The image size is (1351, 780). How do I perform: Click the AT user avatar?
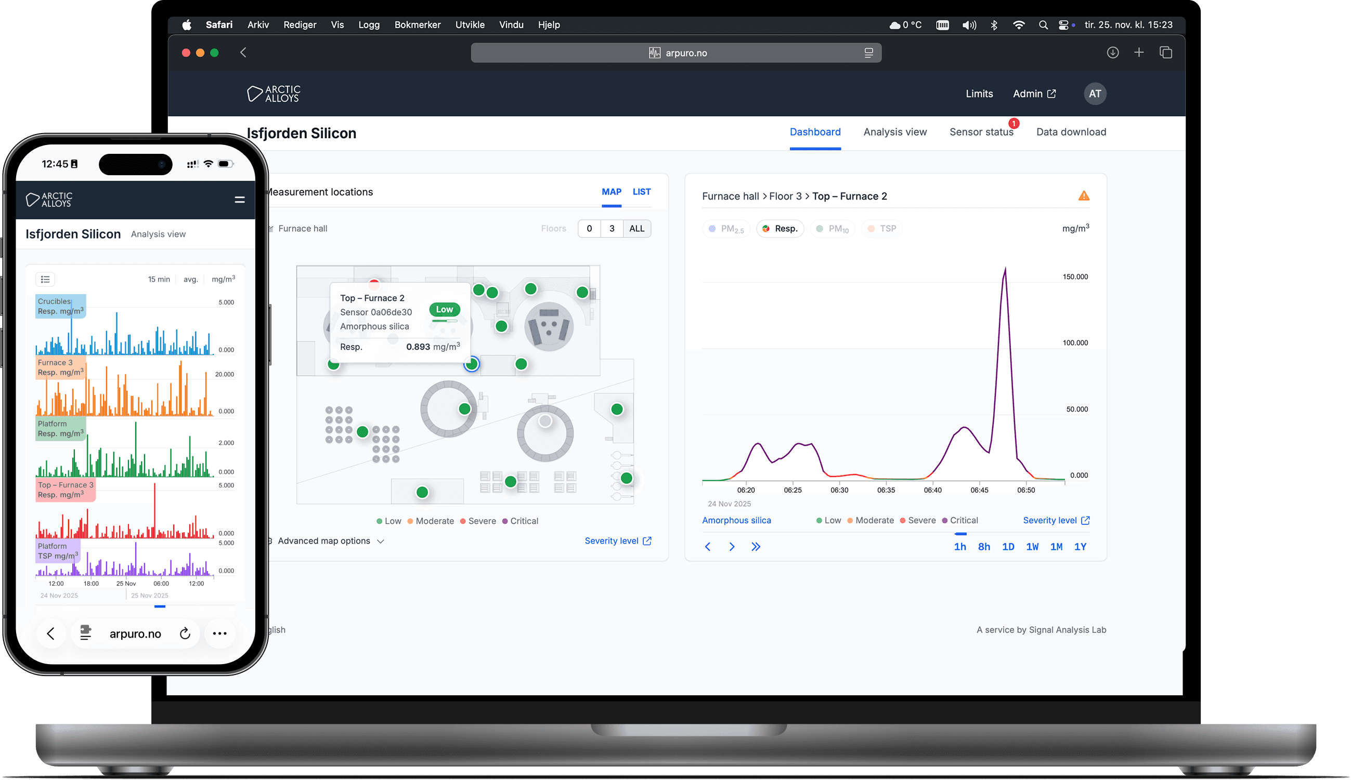point(1095,94)
